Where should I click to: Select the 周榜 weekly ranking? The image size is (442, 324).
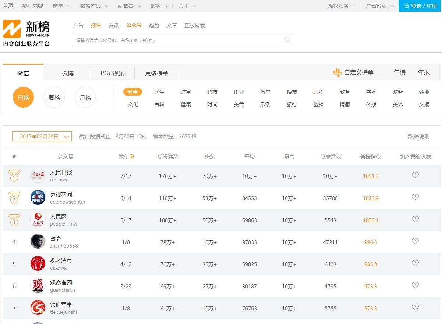coord(54,97)
